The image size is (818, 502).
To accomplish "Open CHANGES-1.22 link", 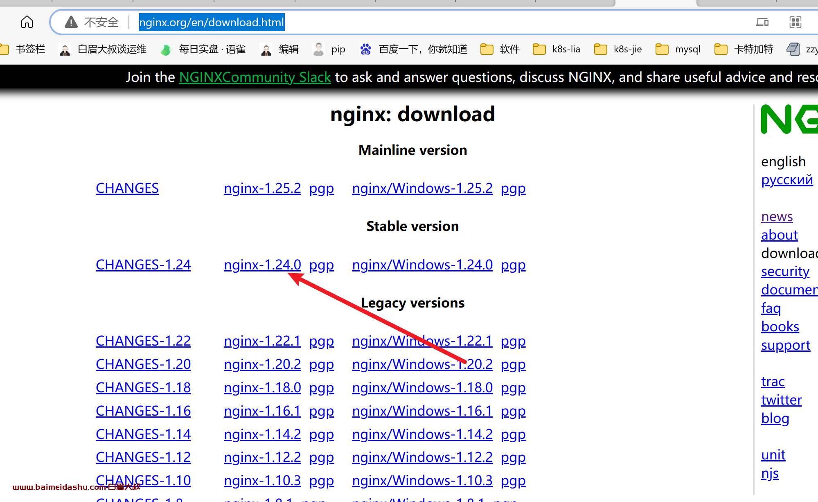I will coord(143,341).
